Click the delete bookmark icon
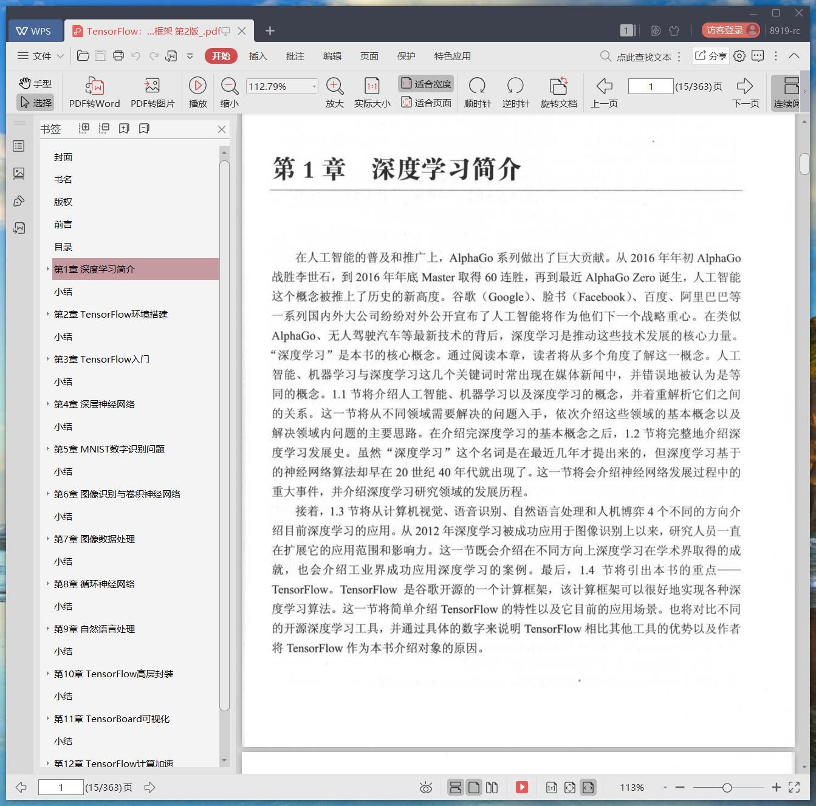The height and width of the screenshot is (806, 816). tap(145, 128)
